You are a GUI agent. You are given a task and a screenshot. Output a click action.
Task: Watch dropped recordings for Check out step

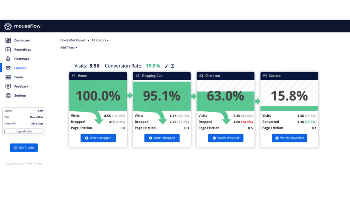click(226, 138)
